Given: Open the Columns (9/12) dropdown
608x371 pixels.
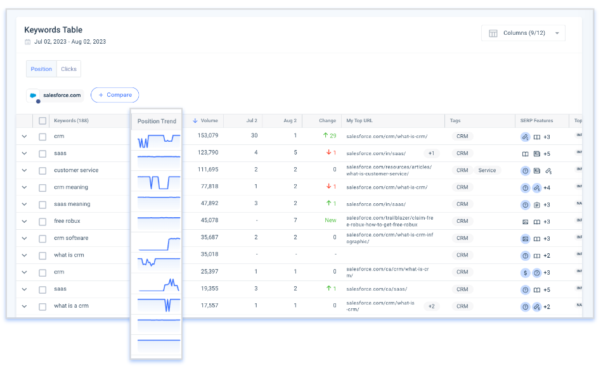Looking at the screenshot, I should [x=523, y=34].
